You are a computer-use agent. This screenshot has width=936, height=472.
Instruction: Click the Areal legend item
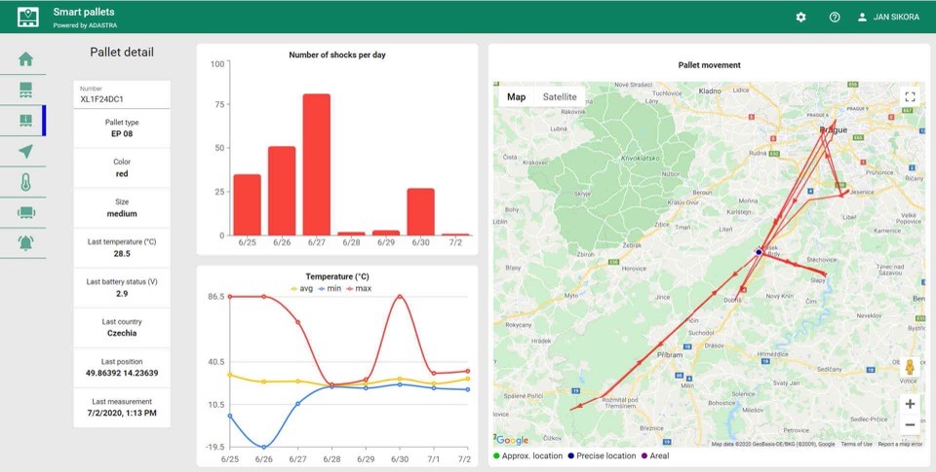click(x=655, y=455)
